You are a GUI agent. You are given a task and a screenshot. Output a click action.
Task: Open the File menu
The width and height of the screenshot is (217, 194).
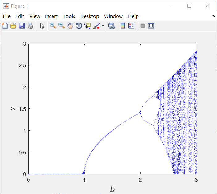(6, 16)
